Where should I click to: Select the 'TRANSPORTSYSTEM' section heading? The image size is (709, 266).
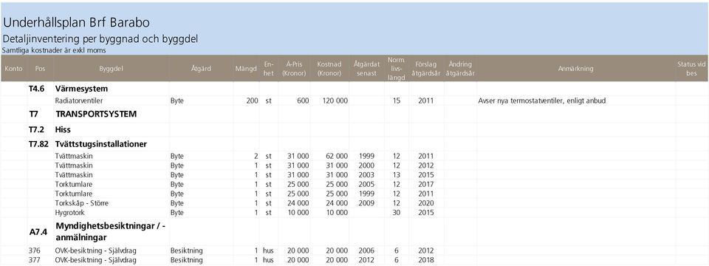coord(96,115)
